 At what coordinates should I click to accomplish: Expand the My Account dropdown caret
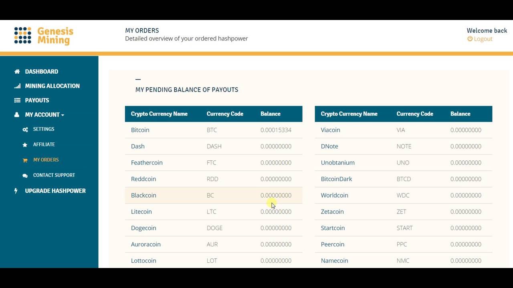pos(63,115)
